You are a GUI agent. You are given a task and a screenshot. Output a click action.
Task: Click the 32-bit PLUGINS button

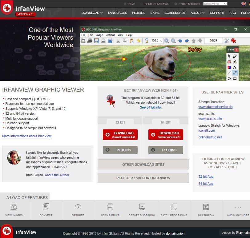tap(120, 150)
